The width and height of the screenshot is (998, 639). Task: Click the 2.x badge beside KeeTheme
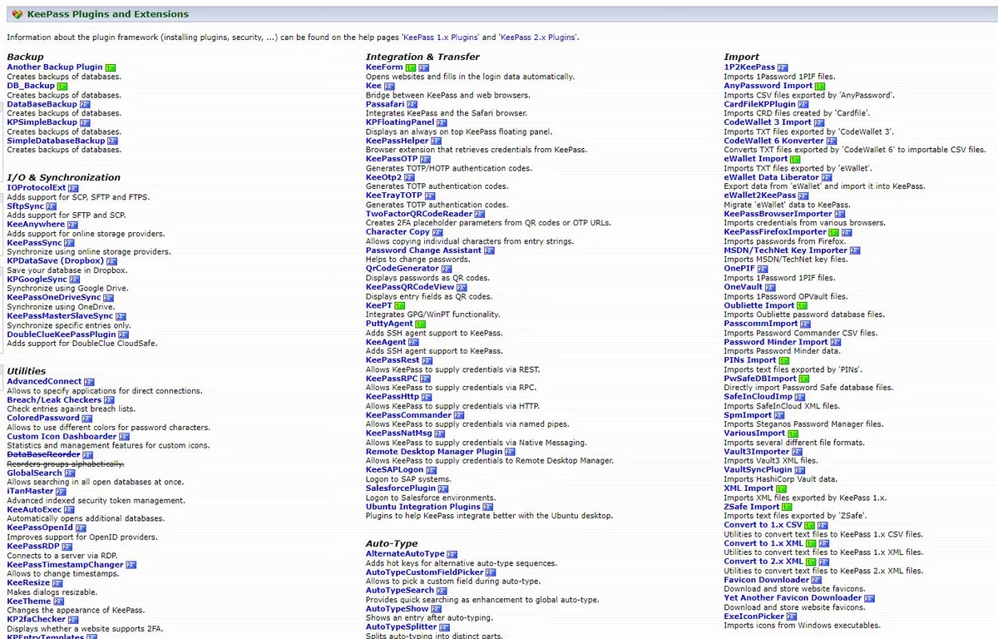pos(59,602)
